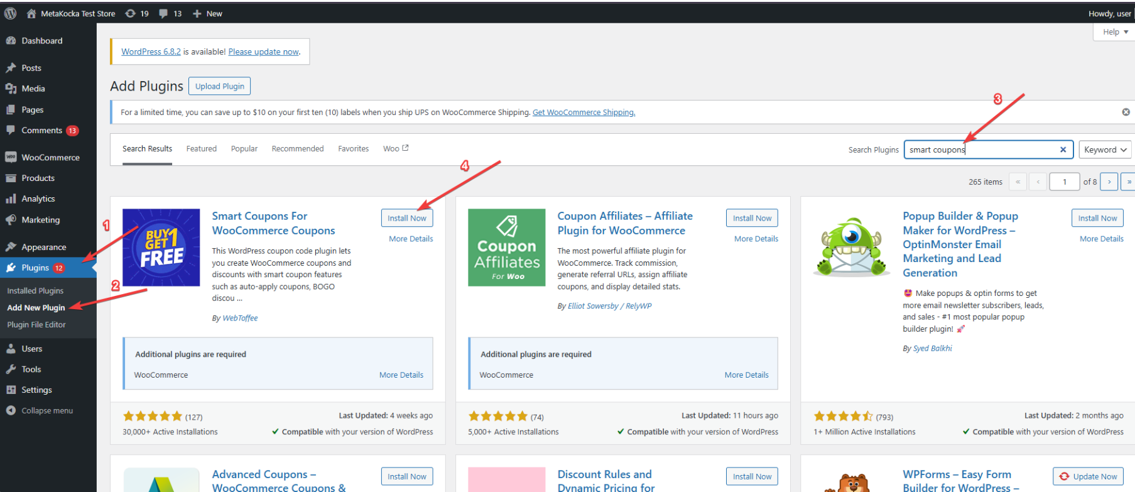Open More Details under Smart Coupons Install button
The width and height of the screenshot is (1135, 492).
(411, 239)
